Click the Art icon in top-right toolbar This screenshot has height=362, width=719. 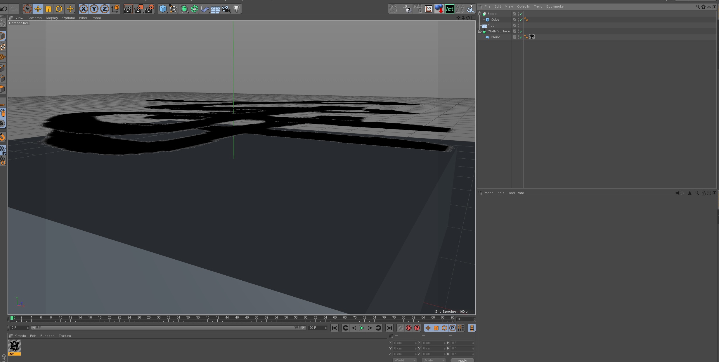coord(449,9)
